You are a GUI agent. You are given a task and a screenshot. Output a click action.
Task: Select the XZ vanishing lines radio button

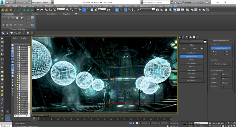213,55
